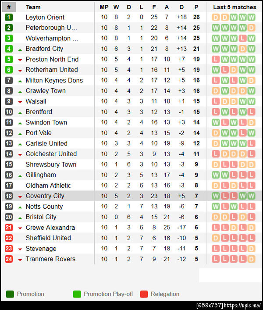Click the Loss badge in Wolverhampton's form row
The height and width of the screenshot is (310, 263).
pyautogui.click(x=242, y=38)
